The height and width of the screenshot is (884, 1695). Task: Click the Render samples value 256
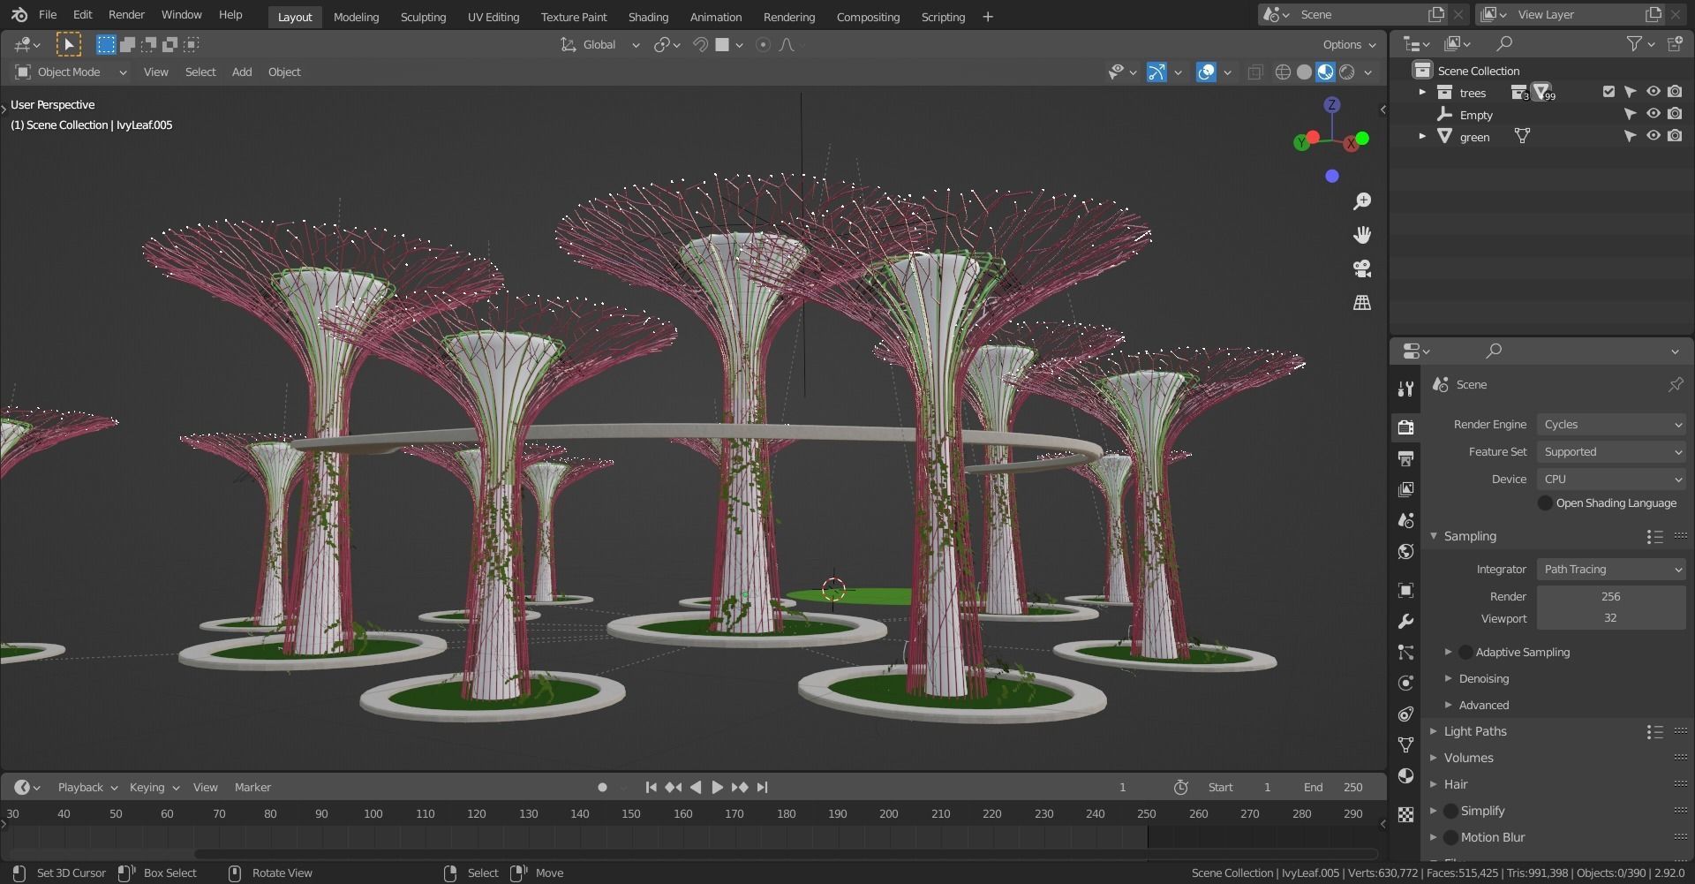coord(1611,597)
